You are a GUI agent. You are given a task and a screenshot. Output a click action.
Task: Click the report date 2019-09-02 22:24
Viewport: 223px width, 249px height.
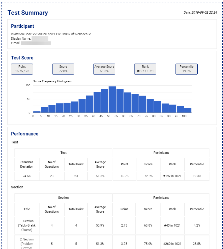204,13
